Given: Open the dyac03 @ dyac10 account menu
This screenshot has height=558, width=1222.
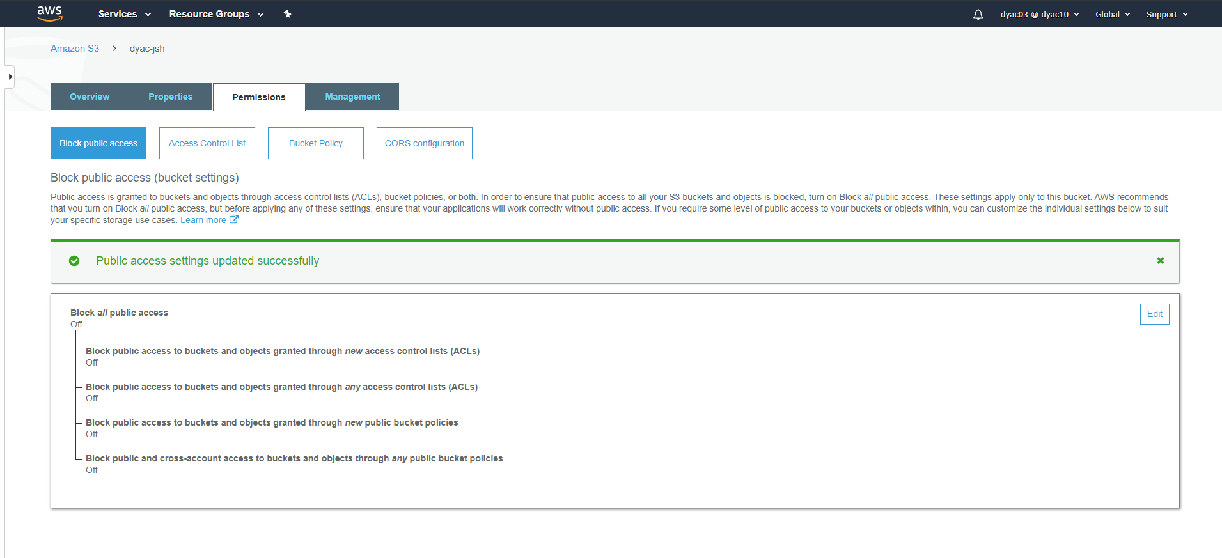Looking at the screenshot, I should click(1040, 14).
